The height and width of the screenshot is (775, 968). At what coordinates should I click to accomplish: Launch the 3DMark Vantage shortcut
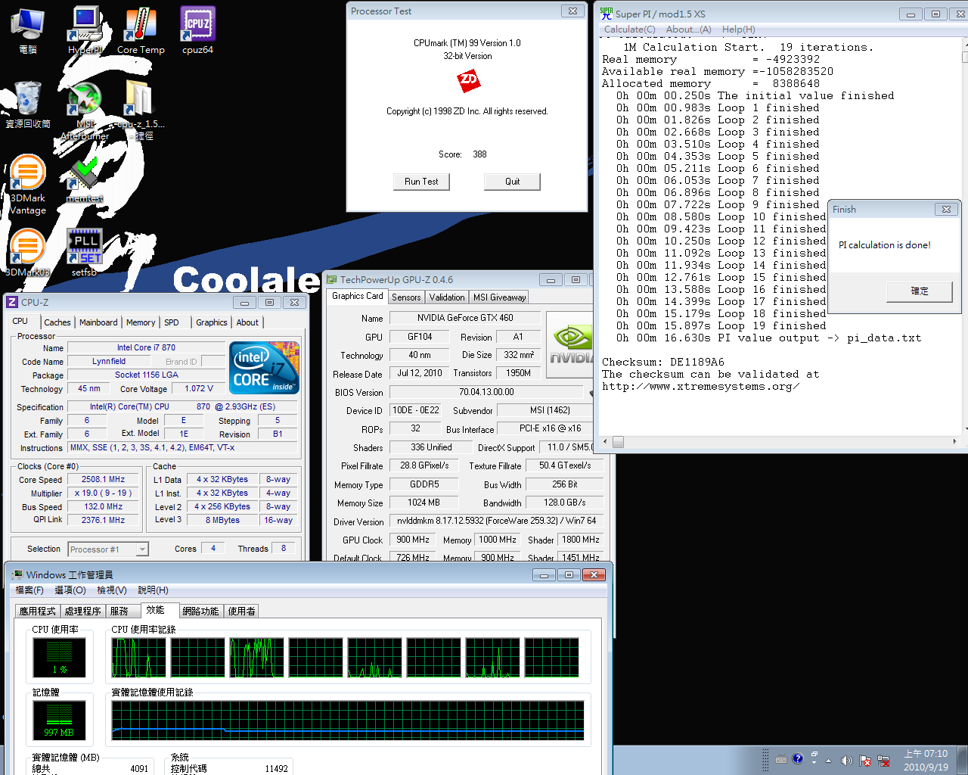pos(27,184)
